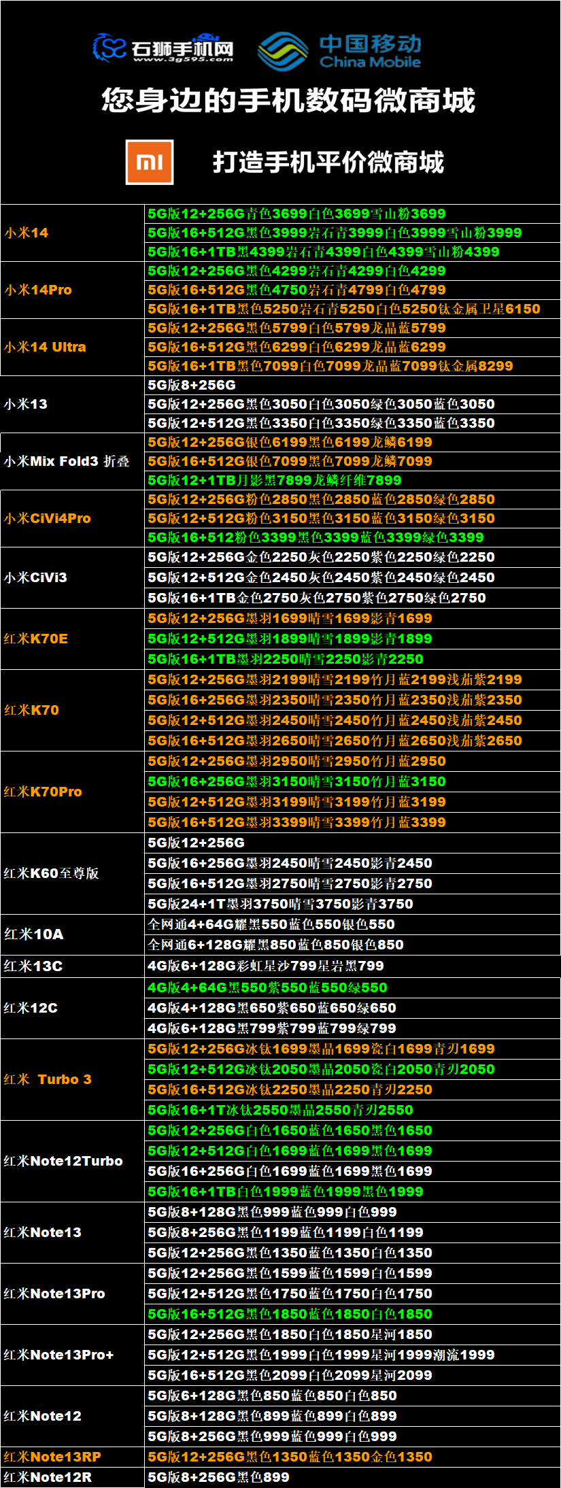Click the row 4G版4+64G黑550
The width and height of the screenshot is (561, 1488).
point(353,987)
